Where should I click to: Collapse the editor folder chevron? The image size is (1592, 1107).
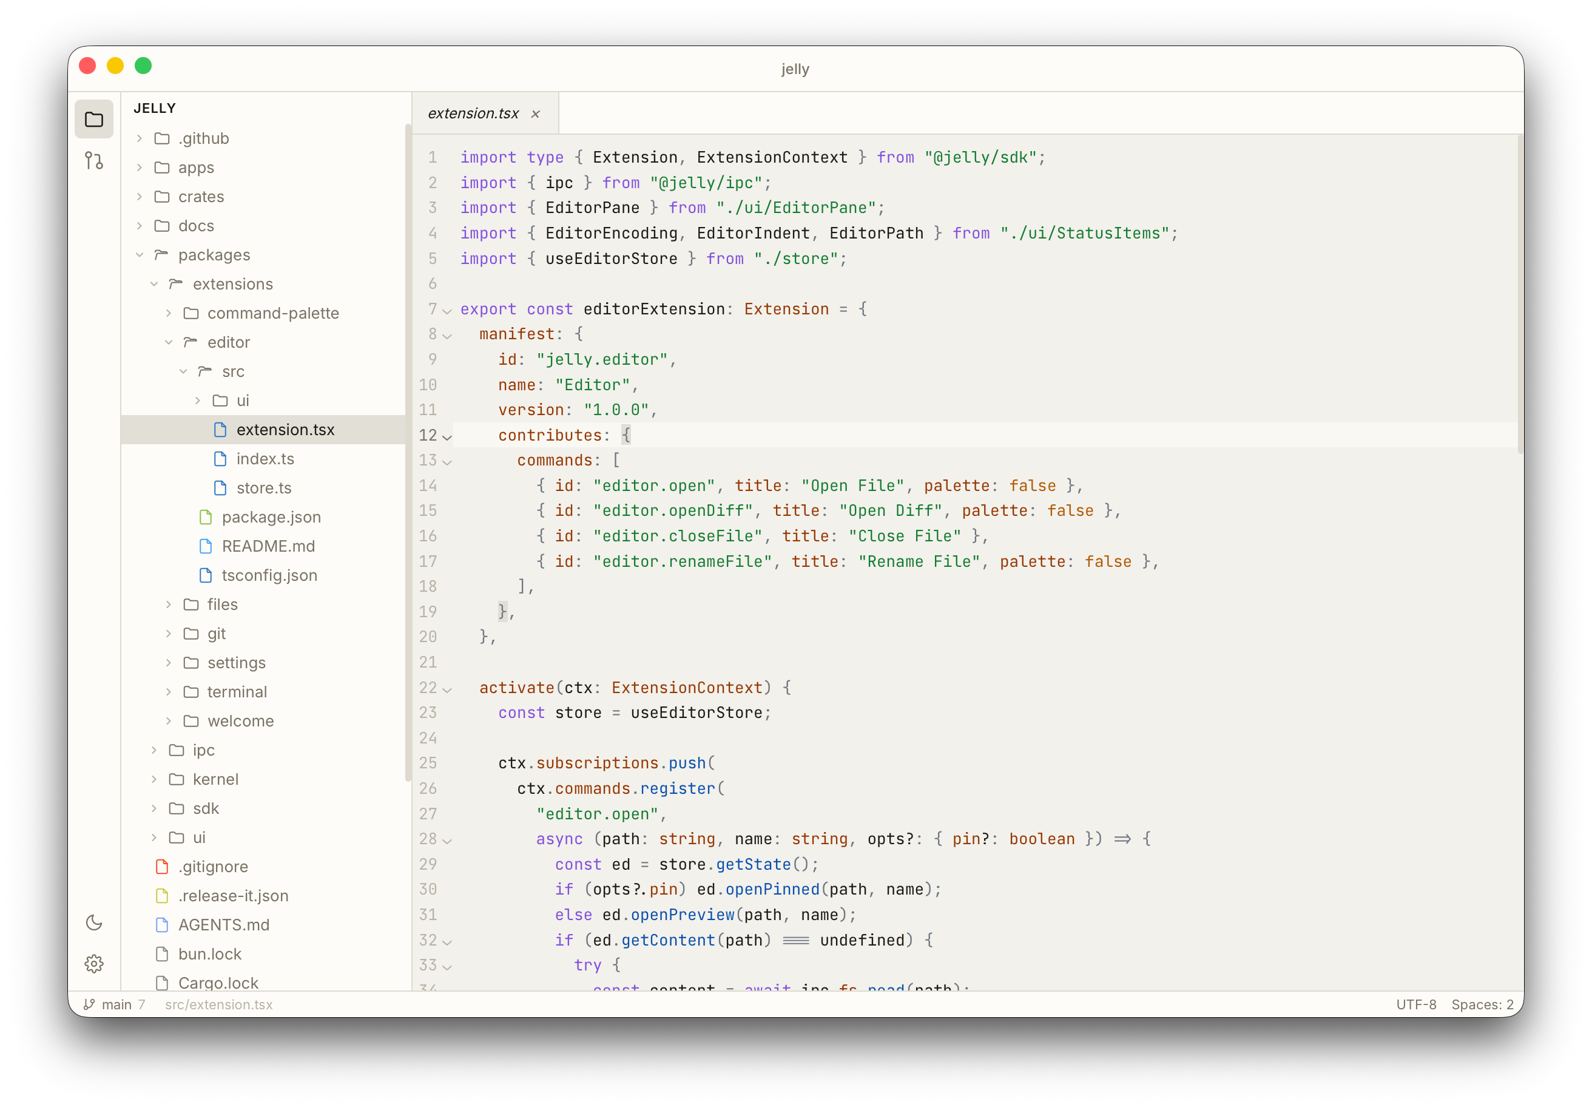169,342
